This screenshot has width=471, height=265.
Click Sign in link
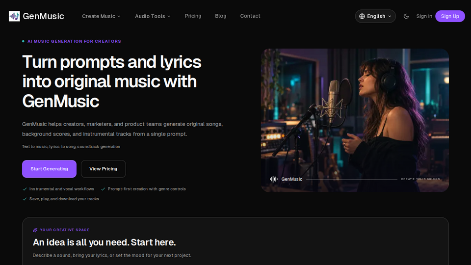(x=424, y=16)
